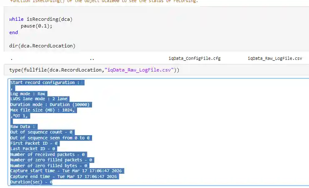The height and width of the screenshot is (188, 309).
Task: Click the 'Capture start time' output line
Action: (x=67, y=171)
